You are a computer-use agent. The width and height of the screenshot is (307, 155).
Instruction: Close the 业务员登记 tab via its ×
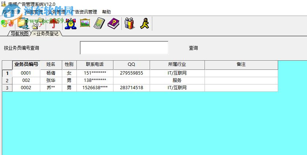click(34, 34)
